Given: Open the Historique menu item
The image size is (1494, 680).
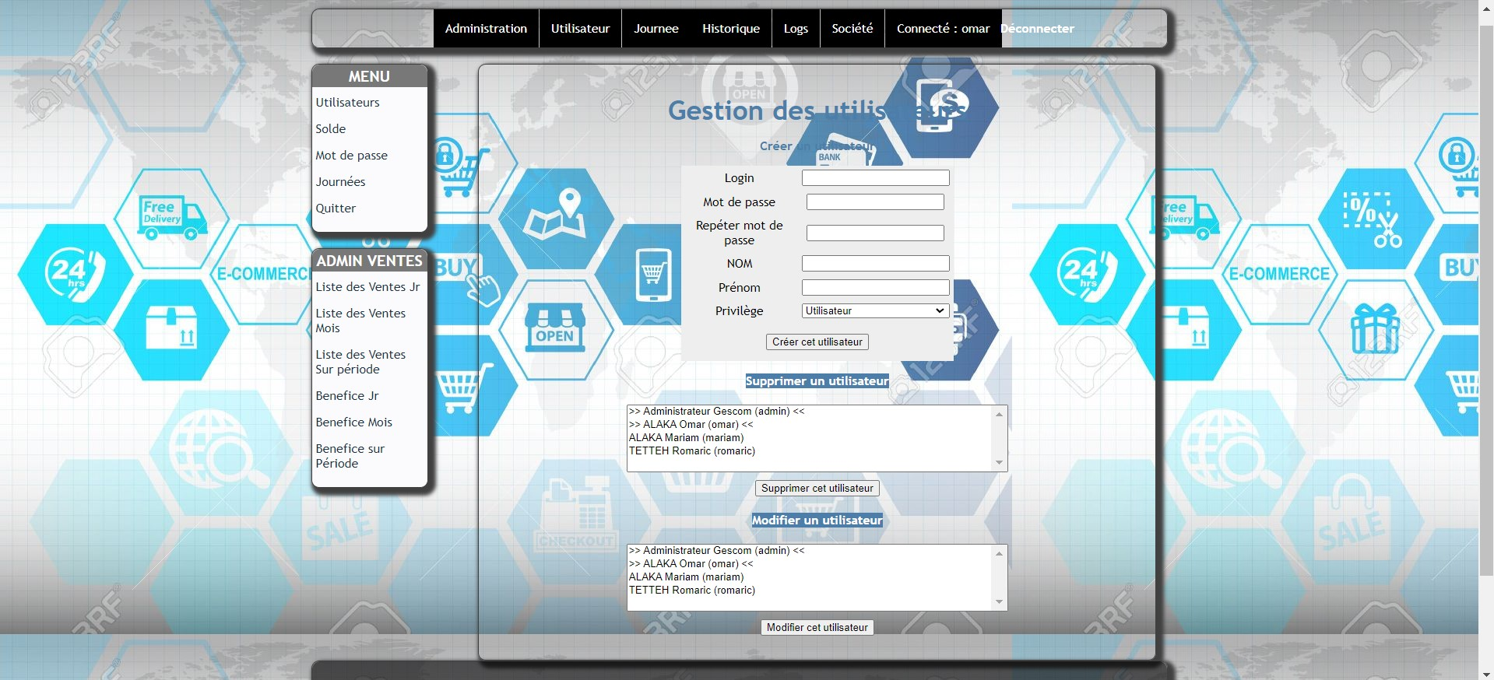Looking at the screenshot, I should point(730,29).
